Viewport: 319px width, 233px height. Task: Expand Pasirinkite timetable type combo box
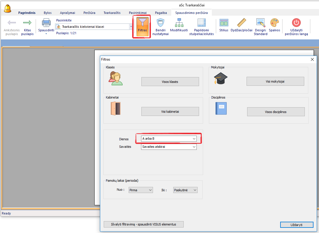click(x=131, y=27)
